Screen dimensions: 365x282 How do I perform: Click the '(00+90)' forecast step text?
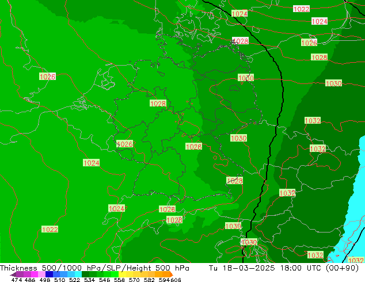point(342,268)
